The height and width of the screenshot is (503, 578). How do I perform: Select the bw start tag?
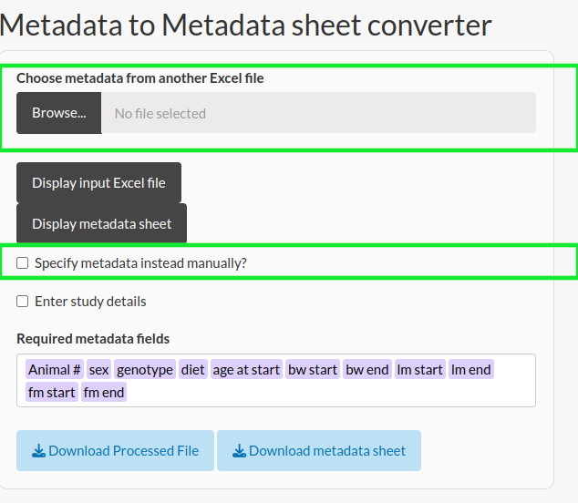tap(313, 369)
